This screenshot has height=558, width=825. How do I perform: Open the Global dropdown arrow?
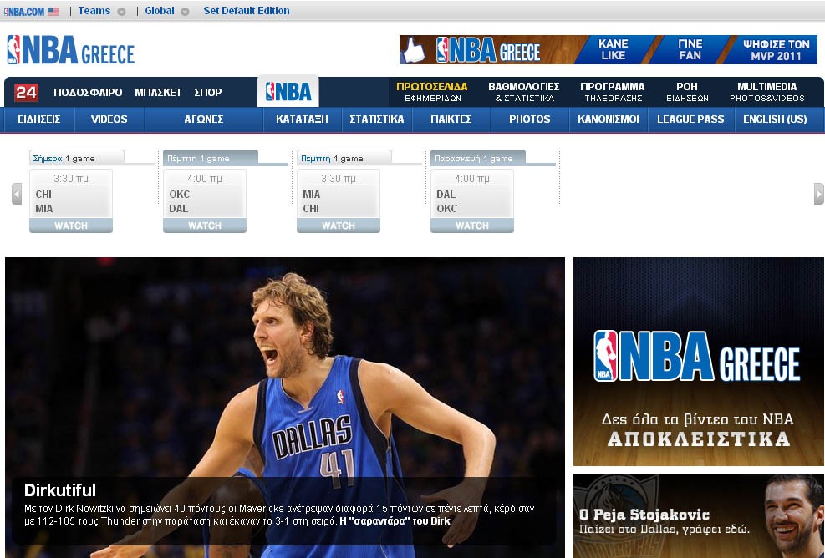(186, 12)
